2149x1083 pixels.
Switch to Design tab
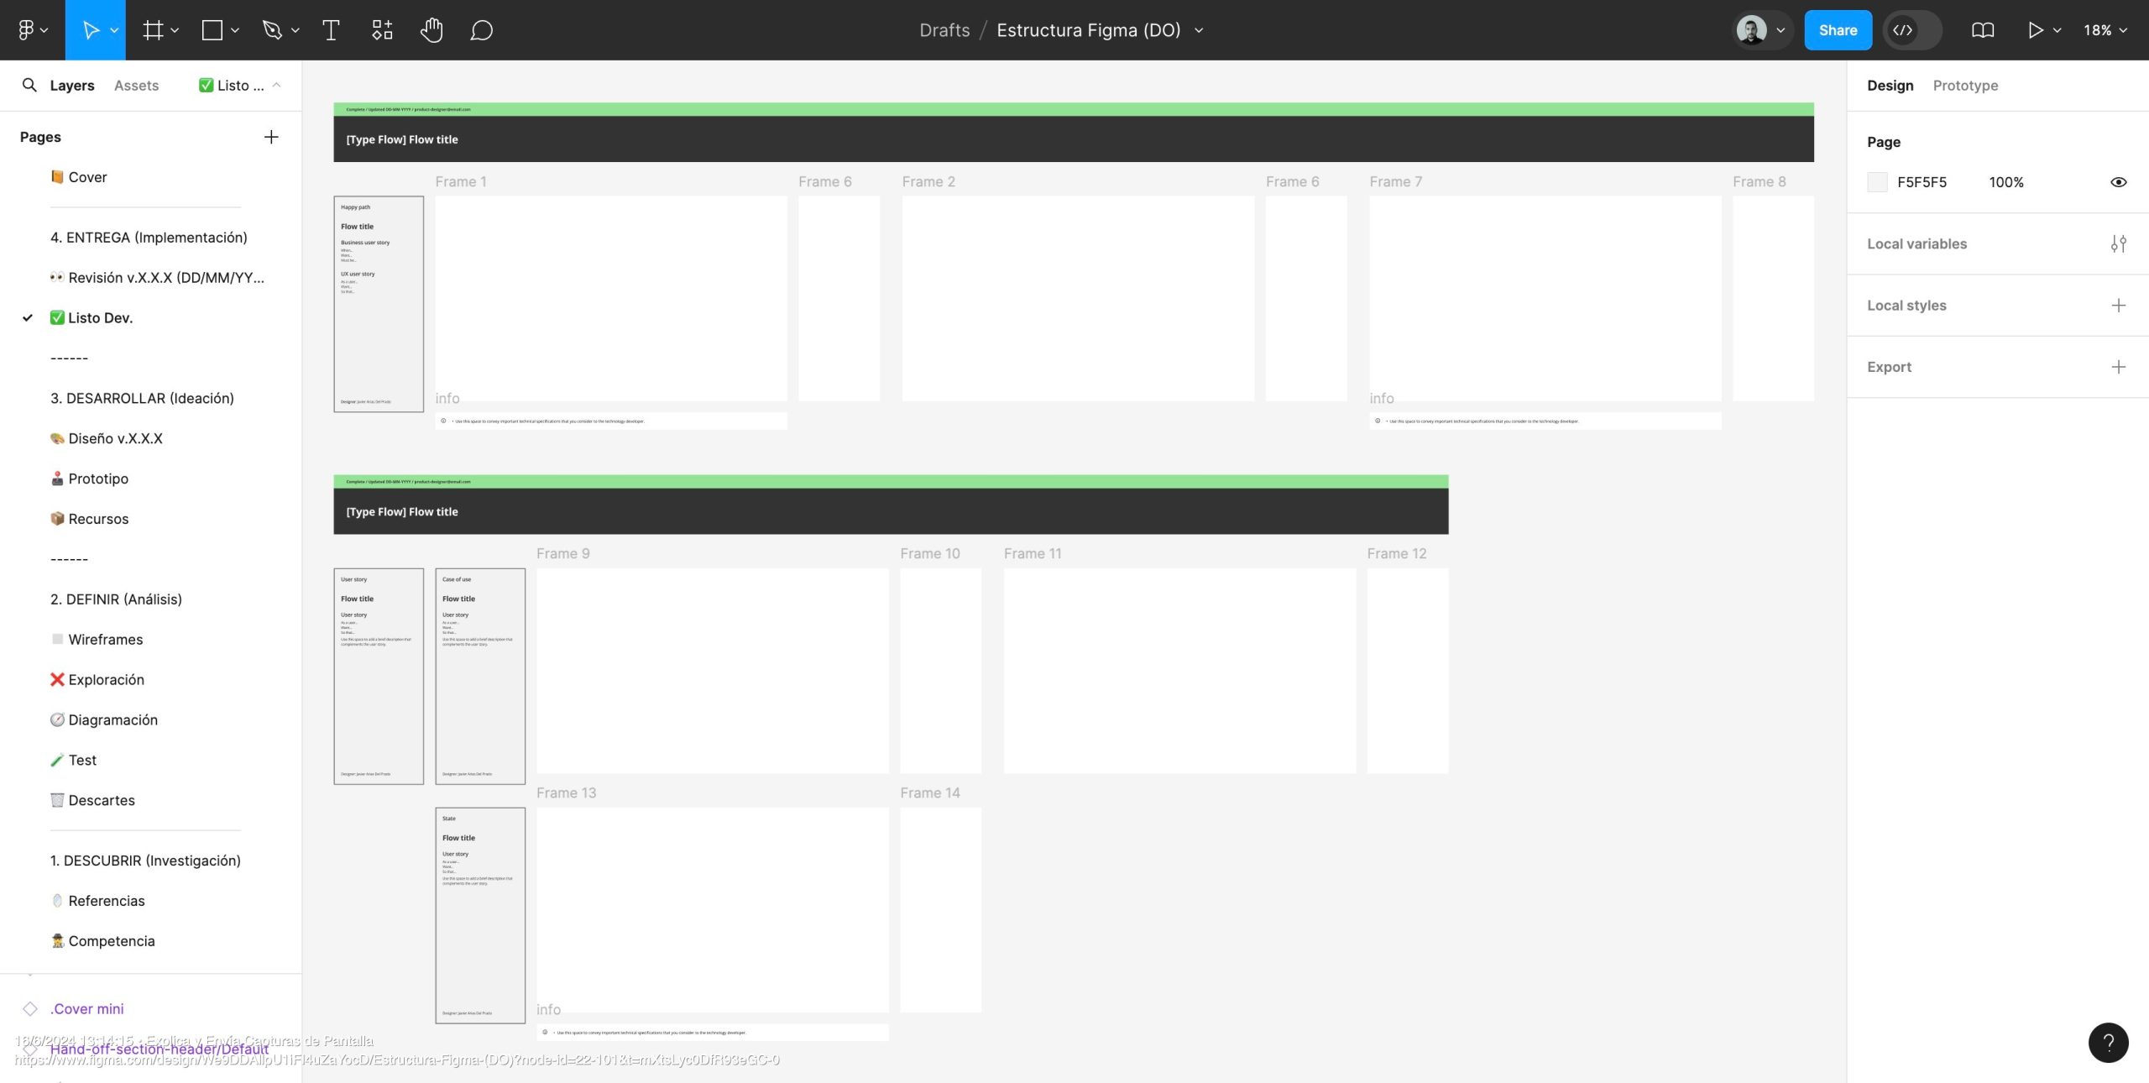click(1890, 86)
